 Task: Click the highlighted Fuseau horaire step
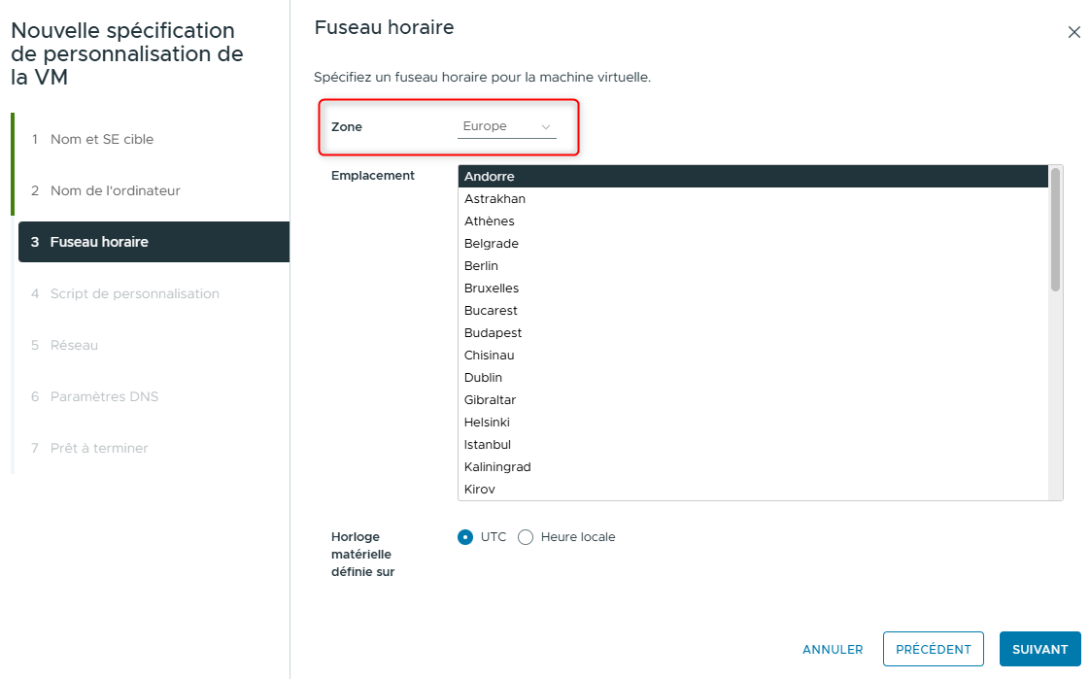coord(96,242)
